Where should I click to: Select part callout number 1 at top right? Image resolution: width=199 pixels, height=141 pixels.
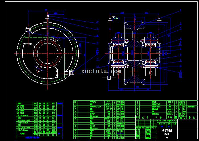coord(180,10)
